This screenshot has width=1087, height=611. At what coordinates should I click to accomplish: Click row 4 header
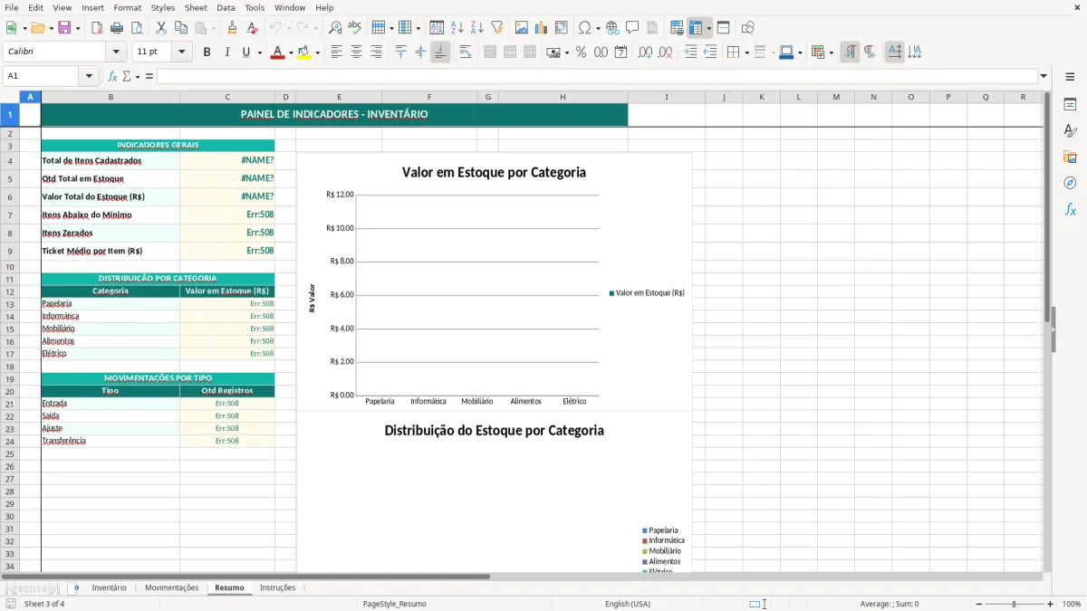(9, 160)
